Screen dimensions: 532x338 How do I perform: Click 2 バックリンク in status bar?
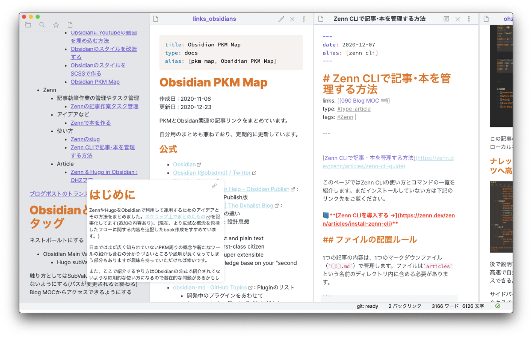pos(405,306)
